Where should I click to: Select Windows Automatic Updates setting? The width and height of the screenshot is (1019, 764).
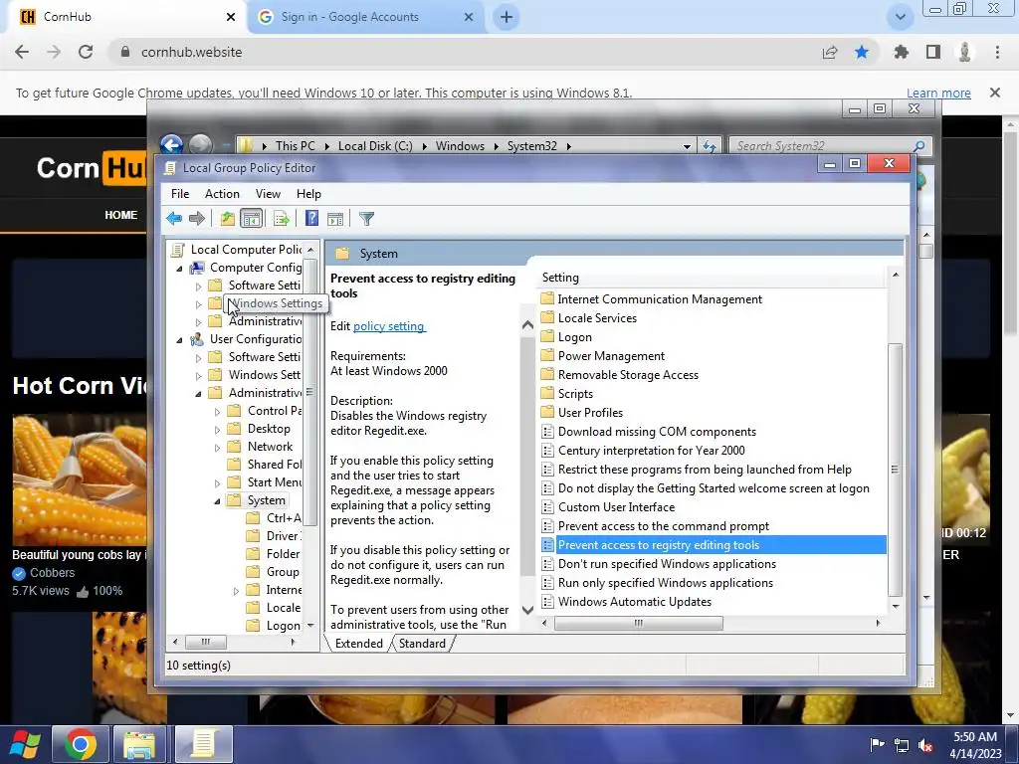click(x=634, y=602)
